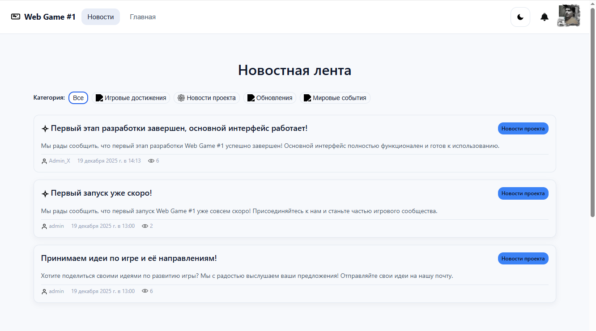This screenshot has height=331, width=596.
Task: Click the admin author name on the third post
Action: 56,291
